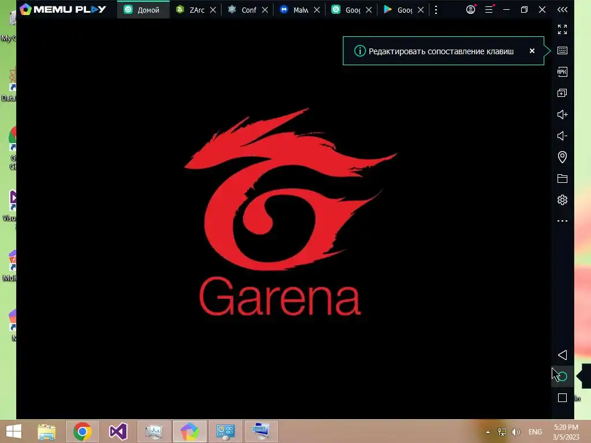Open system volume tray icon
This screenshot has width=591, height=443.
pyautogui.click(x=515, y=431)
